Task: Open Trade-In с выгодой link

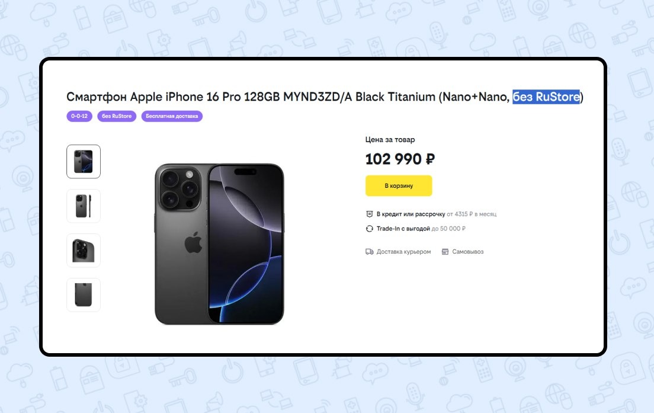Action: tap(403, 229)
